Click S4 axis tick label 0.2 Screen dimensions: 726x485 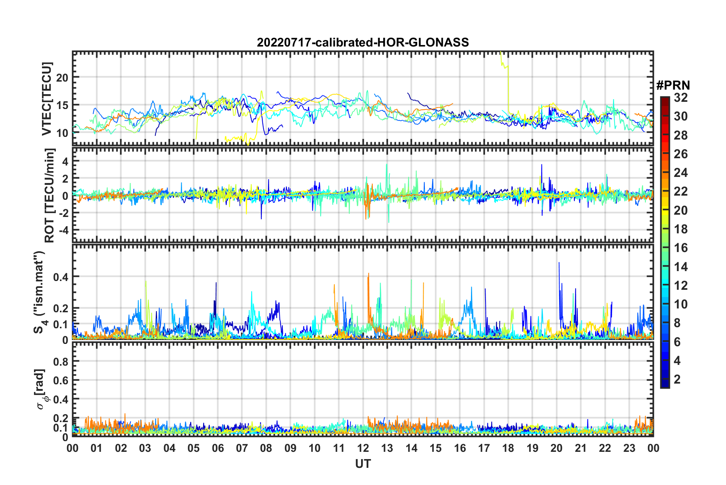pyautogui.click(x=61, y=308)
